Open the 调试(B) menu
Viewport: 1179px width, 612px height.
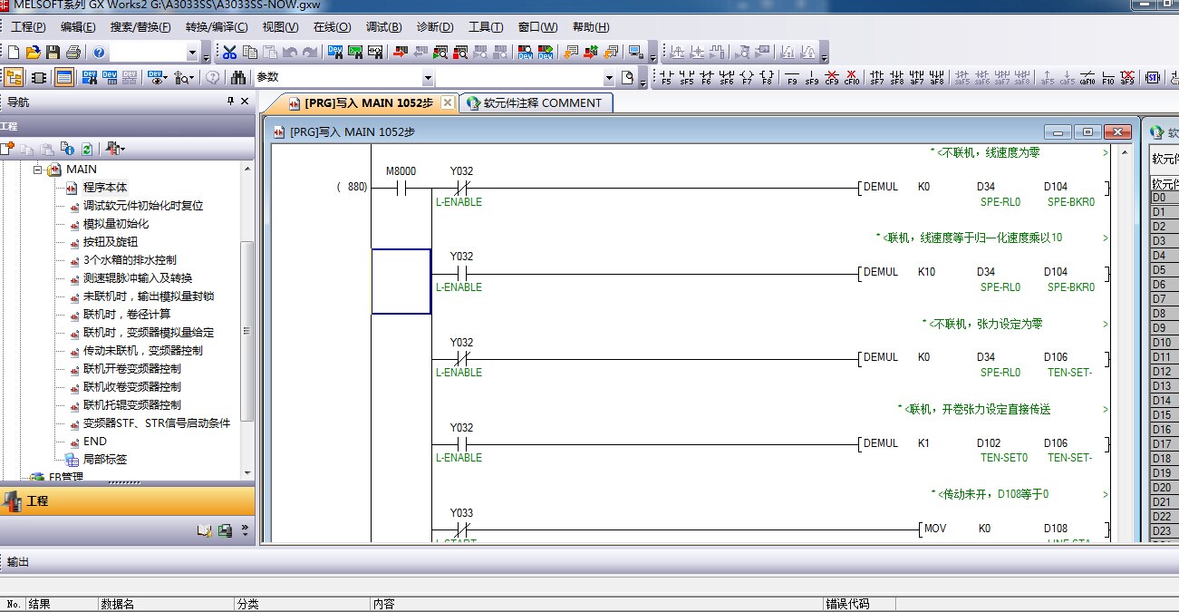pos(384,27)
